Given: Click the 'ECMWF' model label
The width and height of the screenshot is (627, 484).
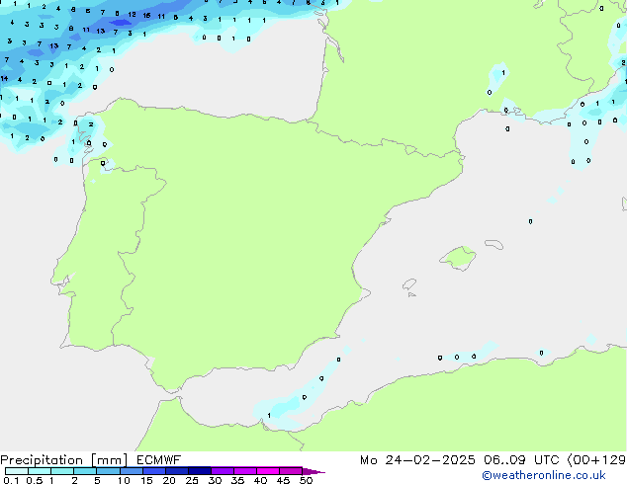Looking at the screenshot, I should [159, 460].
